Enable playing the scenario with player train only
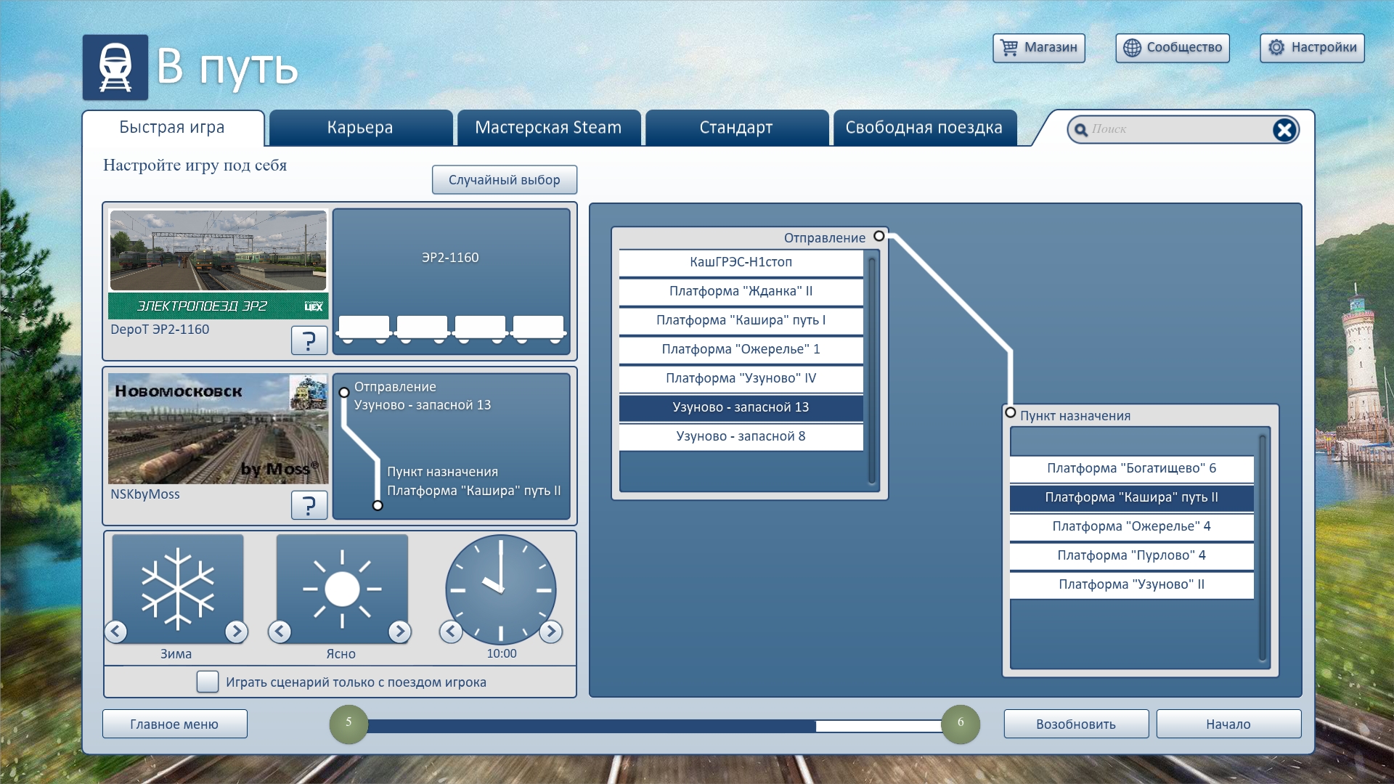This screenshot has height=784, width=1394. (x=208, y=682)
